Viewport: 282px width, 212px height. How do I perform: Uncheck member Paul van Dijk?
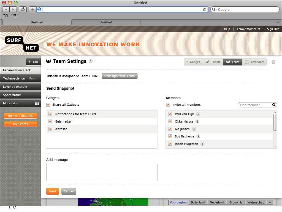[x=170, y=114]
